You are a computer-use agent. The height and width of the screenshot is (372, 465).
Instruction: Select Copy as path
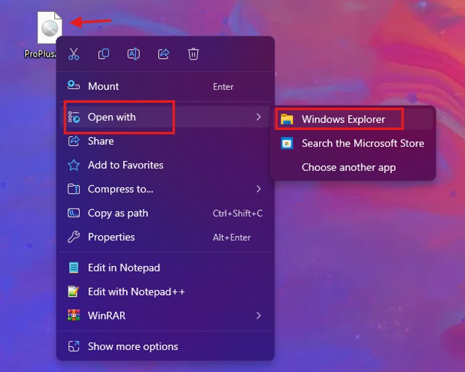click(165, 213)
